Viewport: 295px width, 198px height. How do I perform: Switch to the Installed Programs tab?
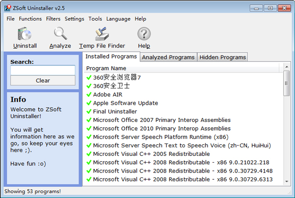coord(111,57)
